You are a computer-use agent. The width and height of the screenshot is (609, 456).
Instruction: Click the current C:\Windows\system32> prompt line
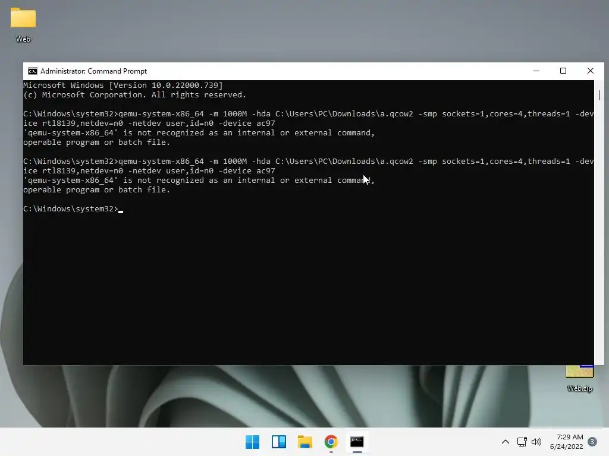click(x=73, y=209)
